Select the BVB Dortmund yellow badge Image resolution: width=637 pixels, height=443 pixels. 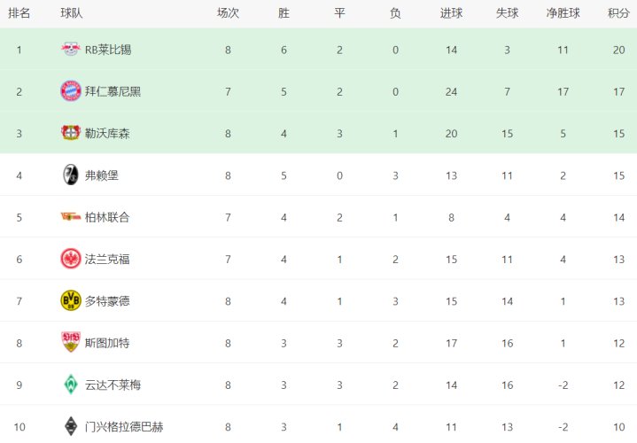(71, 300)
